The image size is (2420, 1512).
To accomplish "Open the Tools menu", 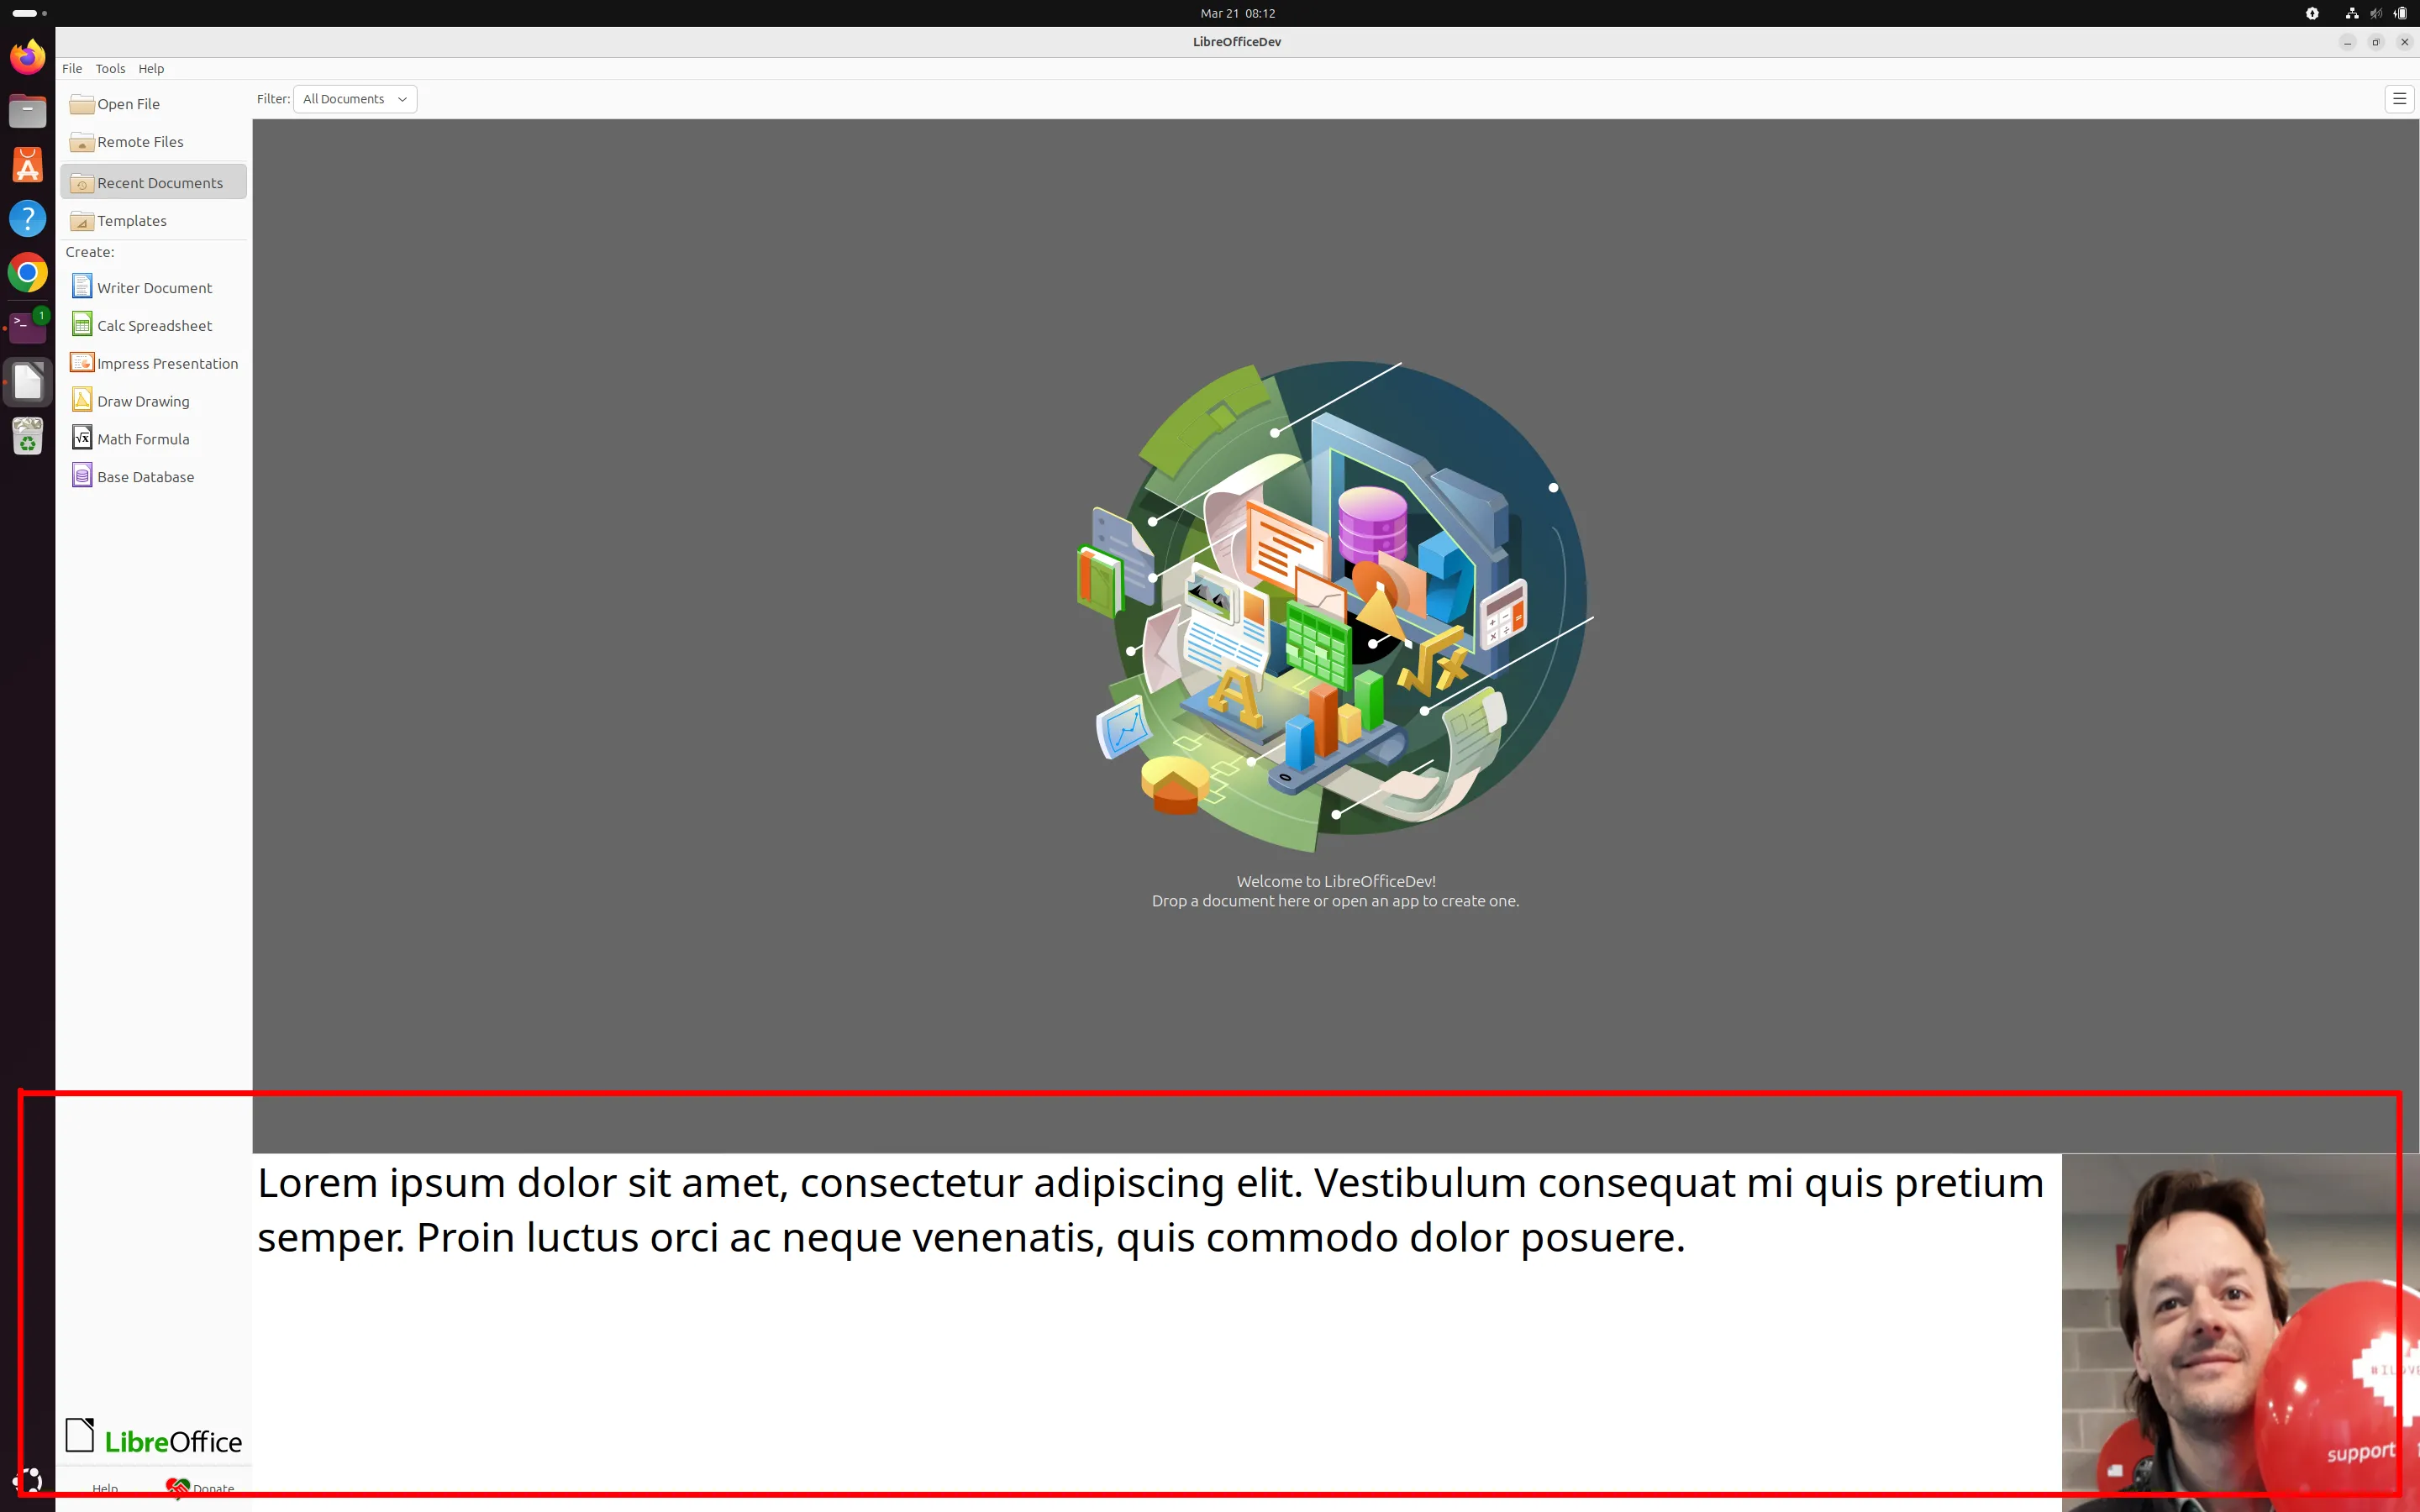I will click(110, 69).
